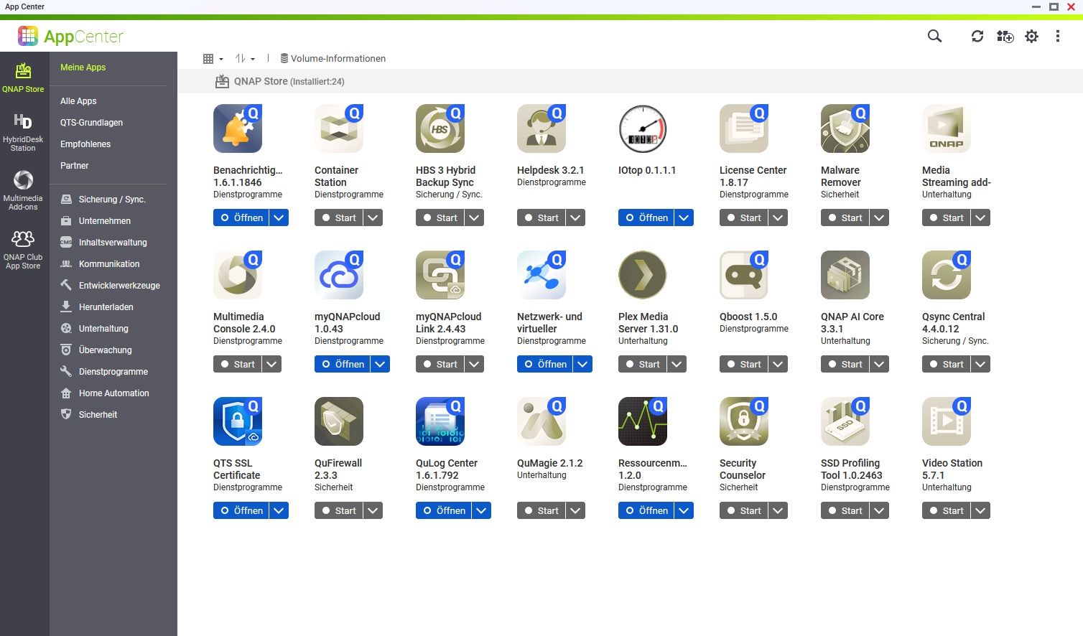The image size is (1083, 636).
Task: Click the manual app install icon
Action: pyautogui.click(x=1005, y=36)
